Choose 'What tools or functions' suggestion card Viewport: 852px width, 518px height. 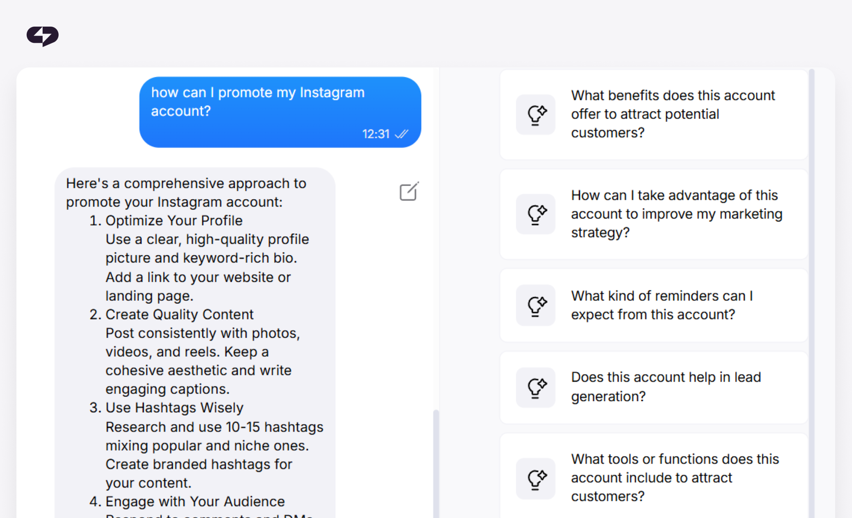coord(654,477)
